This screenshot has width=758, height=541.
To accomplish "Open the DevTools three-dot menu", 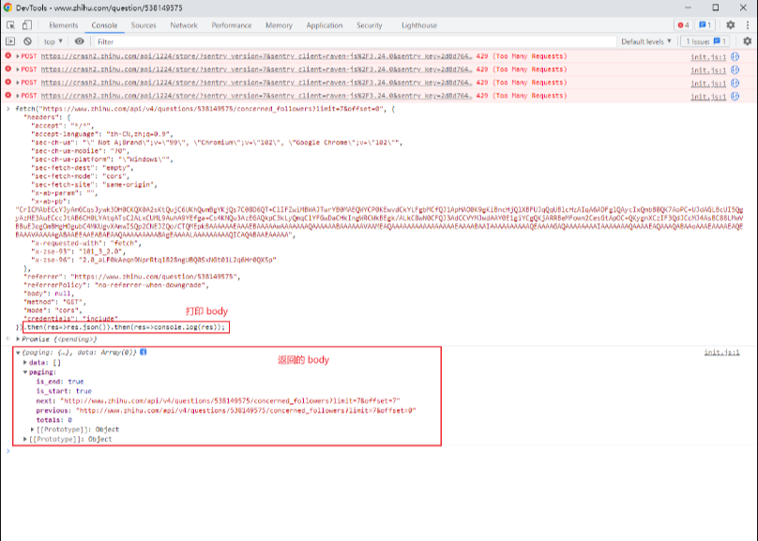I will (x=748, y=25).
